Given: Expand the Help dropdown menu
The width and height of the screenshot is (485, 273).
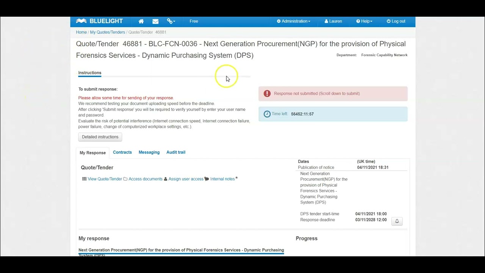Looking at the screenshot, I should tap(364, 21).
